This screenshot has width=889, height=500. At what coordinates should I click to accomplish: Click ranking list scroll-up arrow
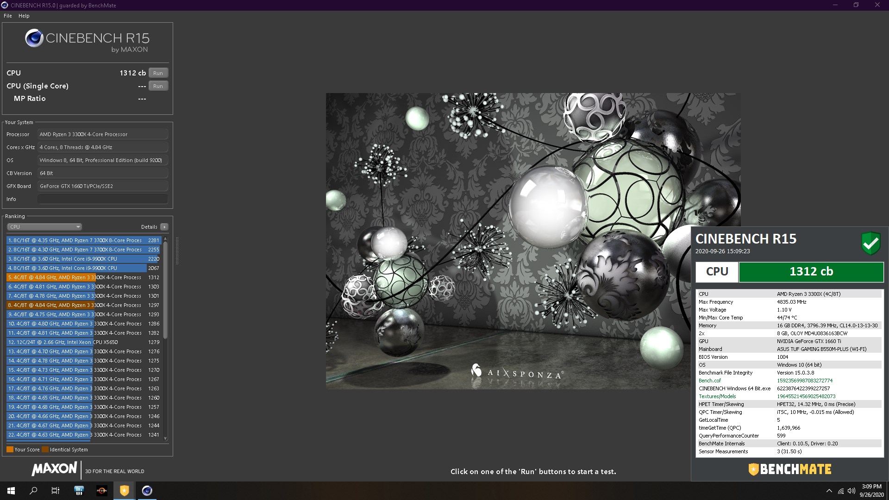click(165, 239)
